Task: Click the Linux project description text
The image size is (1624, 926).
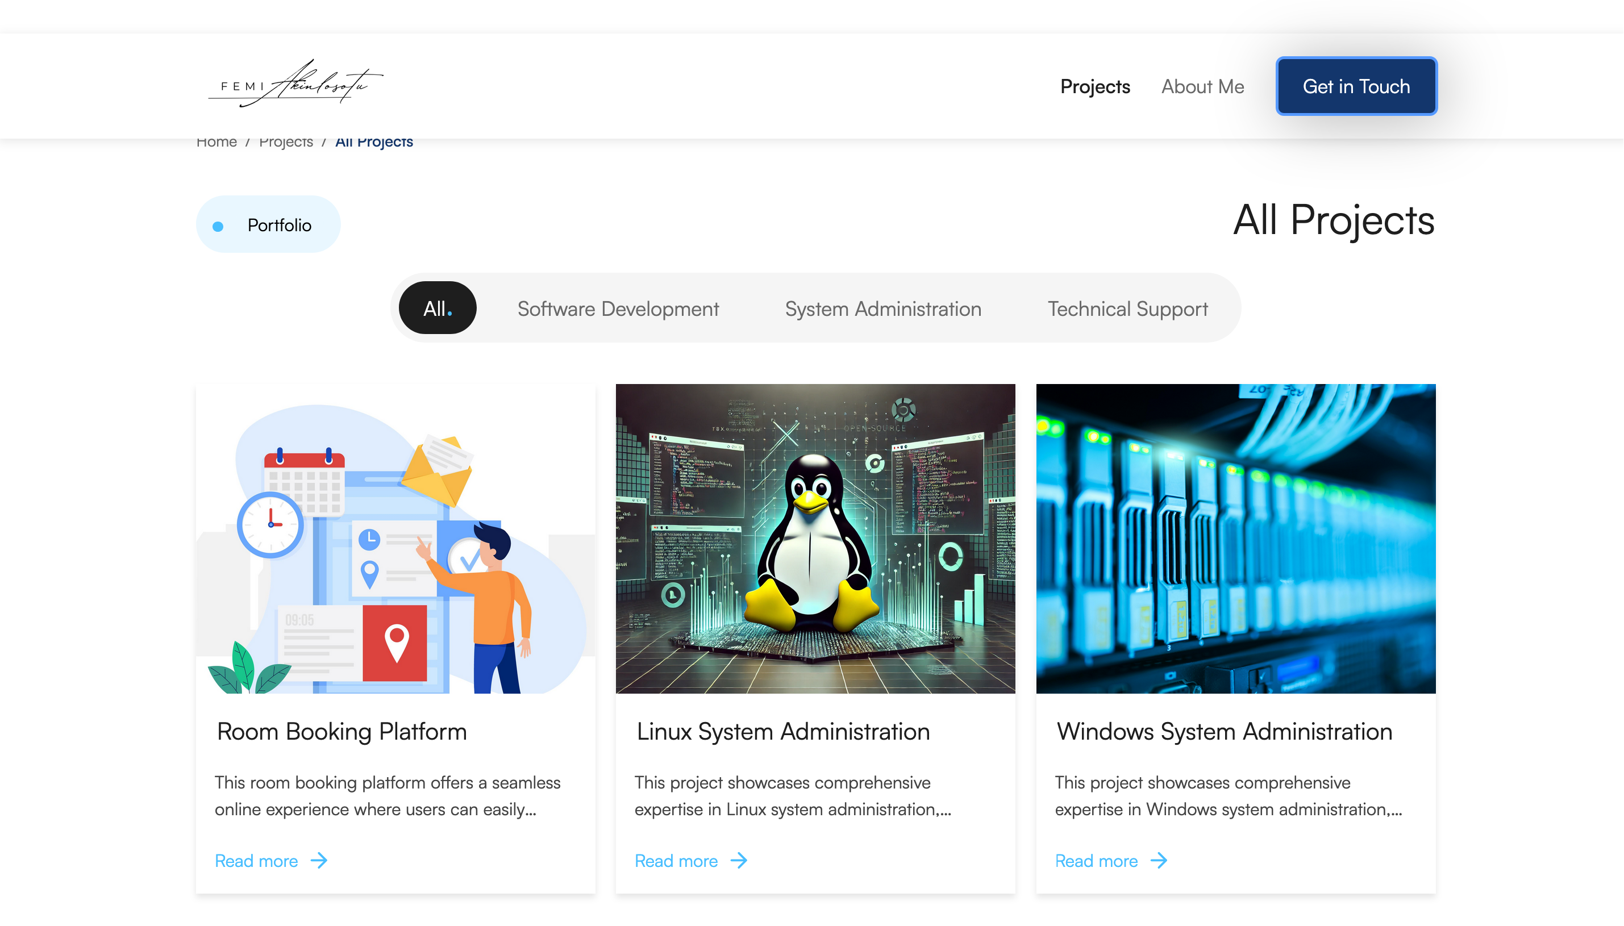Action: (793, 796)
